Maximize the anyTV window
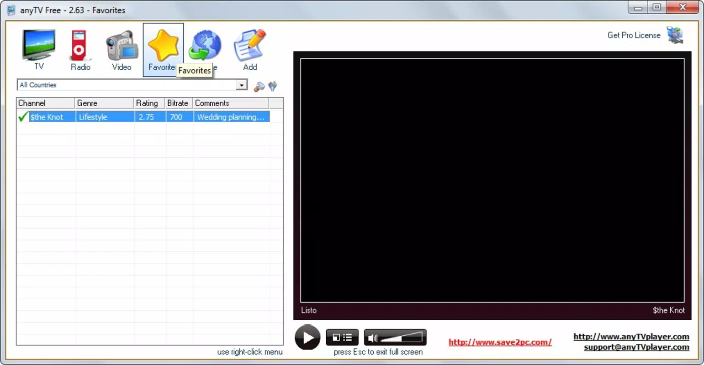Image resolution: width=704 pixels, height=365 pixels. point(656,7)
